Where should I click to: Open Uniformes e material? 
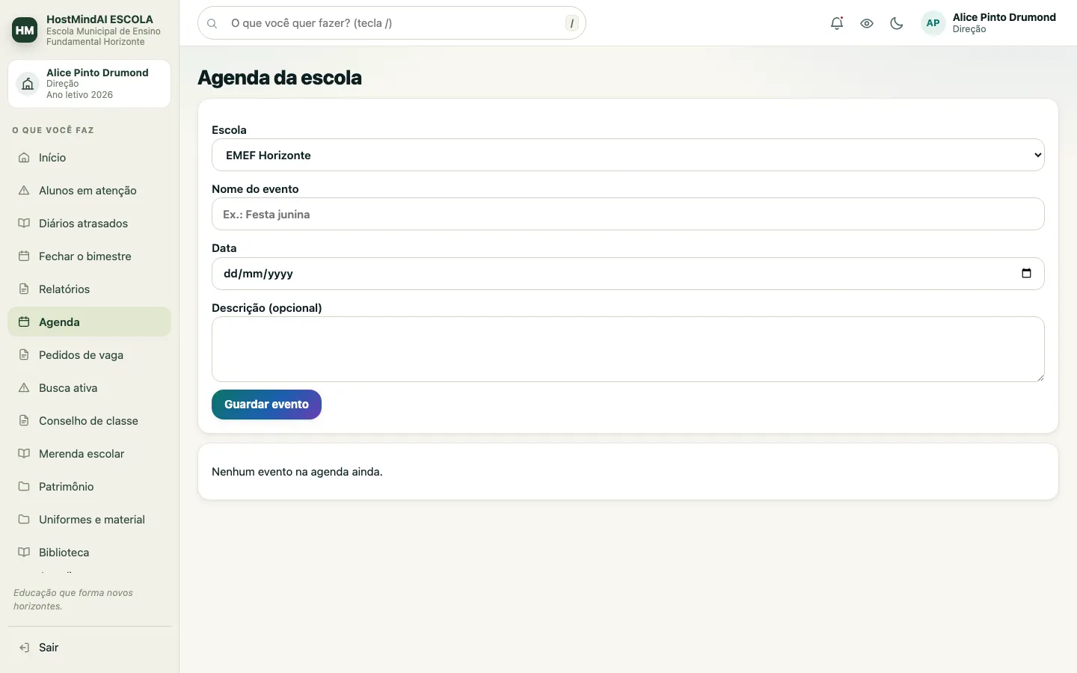click(89, 520)
